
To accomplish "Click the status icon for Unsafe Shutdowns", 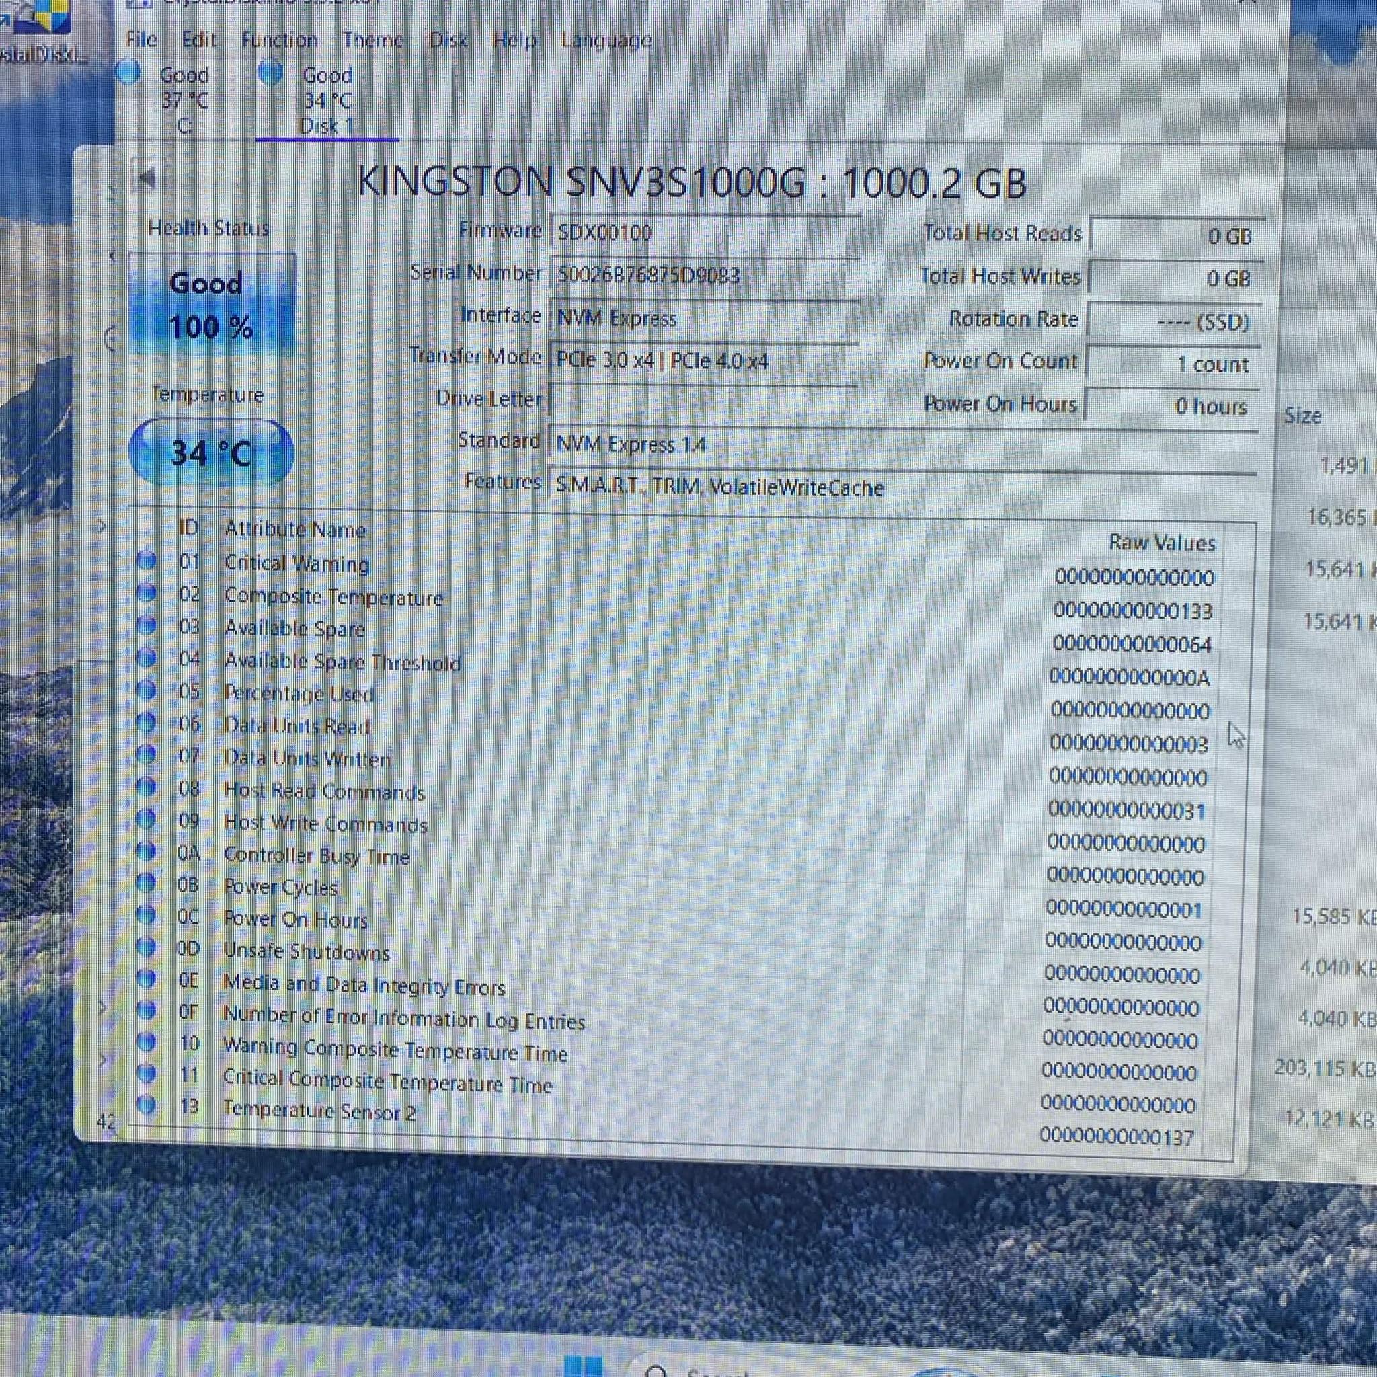I will pos(146,947).
